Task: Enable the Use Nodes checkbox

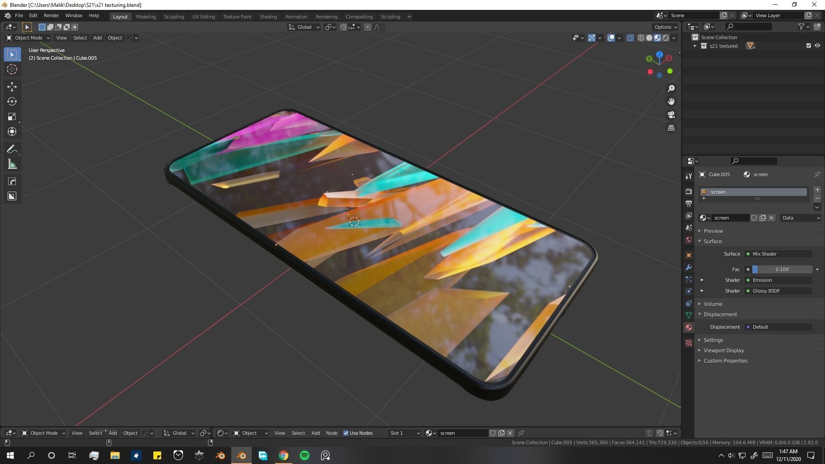Action: click(346, 433)
